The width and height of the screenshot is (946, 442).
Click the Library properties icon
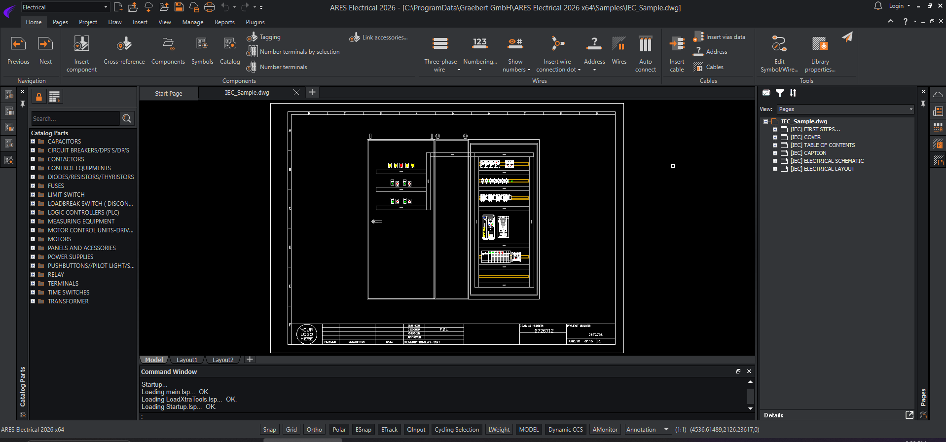pos(820,44)
